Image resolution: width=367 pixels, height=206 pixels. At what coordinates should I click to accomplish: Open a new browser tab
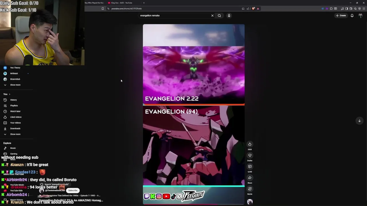coord(144,3)
